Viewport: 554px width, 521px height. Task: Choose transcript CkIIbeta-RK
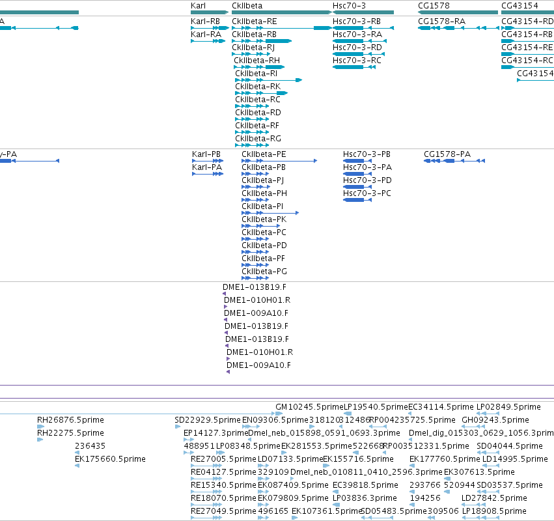tap(258, 87)
